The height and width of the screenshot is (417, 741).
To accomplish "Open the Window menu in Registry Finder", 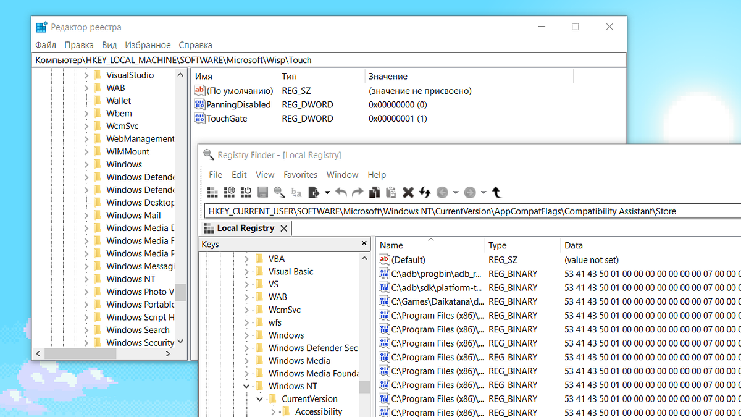I will point(343,175).
